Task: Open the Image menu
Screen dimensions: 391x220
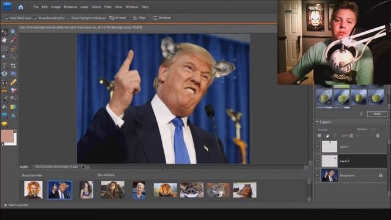Action: (56, 7)
